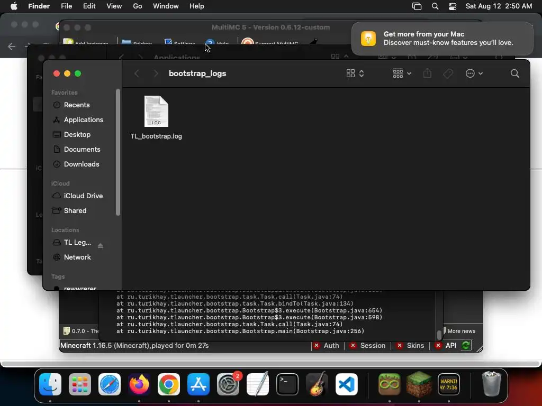Open Google Chrome from the Dock
The height and width of the screenshot is (406, 542).
point(169,384)
